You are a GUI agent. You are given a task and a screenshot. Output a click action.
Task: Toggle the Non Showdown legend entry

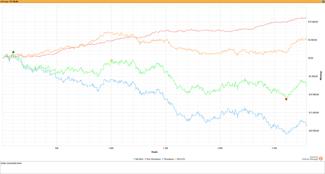[153, 159]
